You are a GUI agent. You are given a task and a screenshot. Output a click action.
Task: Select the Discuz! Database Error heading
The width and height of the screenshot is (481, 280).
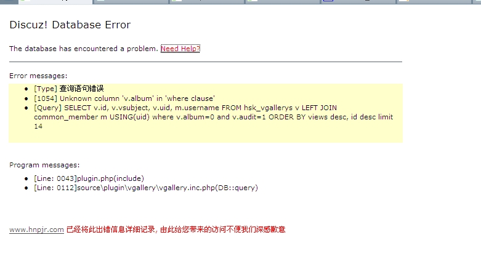pyautogui.click(x=70, y=25)
